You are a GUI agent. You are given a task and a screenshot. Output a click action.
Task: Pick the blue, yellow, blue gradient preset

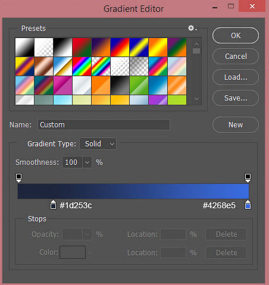[x=139, y=47]
